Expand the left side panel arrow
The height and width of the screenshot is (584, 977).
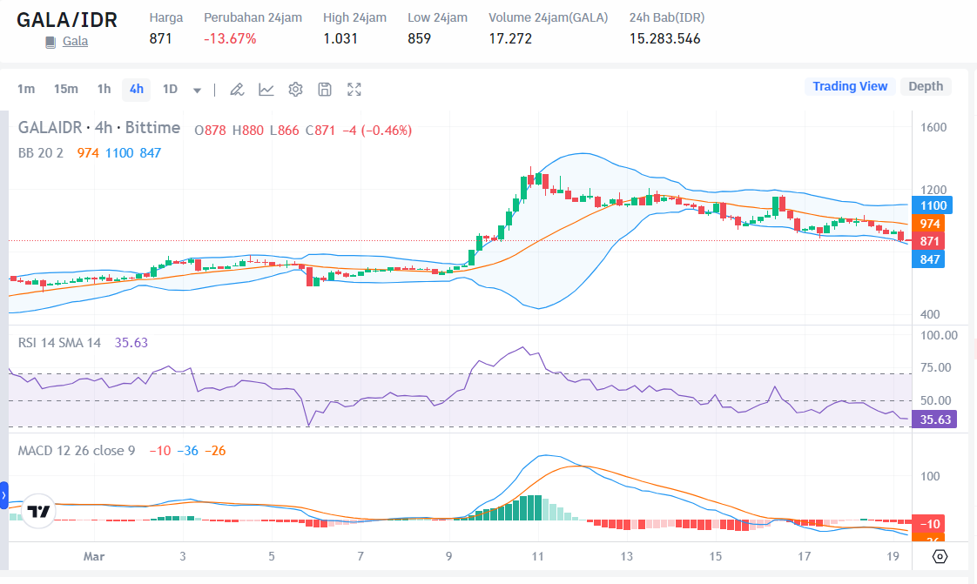[3, 495]
